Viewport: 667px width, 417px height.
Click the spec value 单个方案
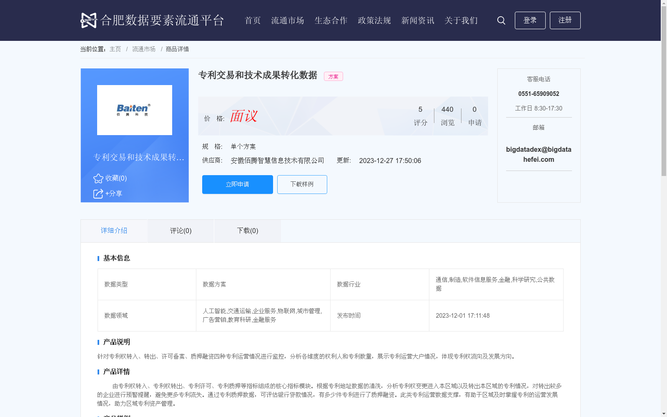243,147
